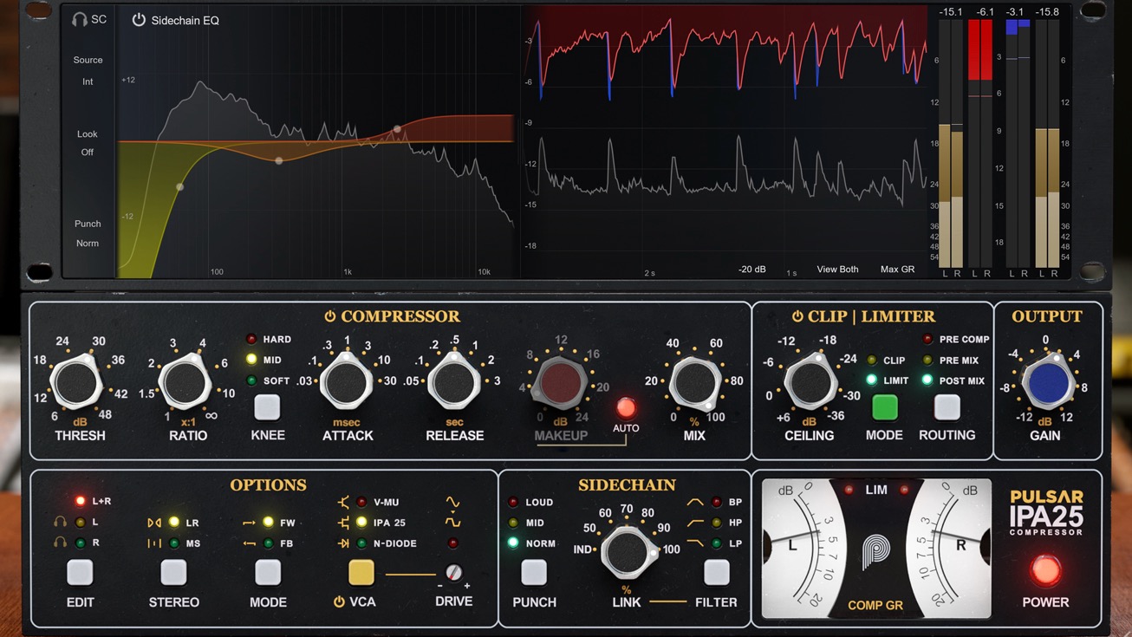The width and height of the screenshot is (1132, 637).
Task: Toggle the Sidechain EQ power icon
Action: 139,20
